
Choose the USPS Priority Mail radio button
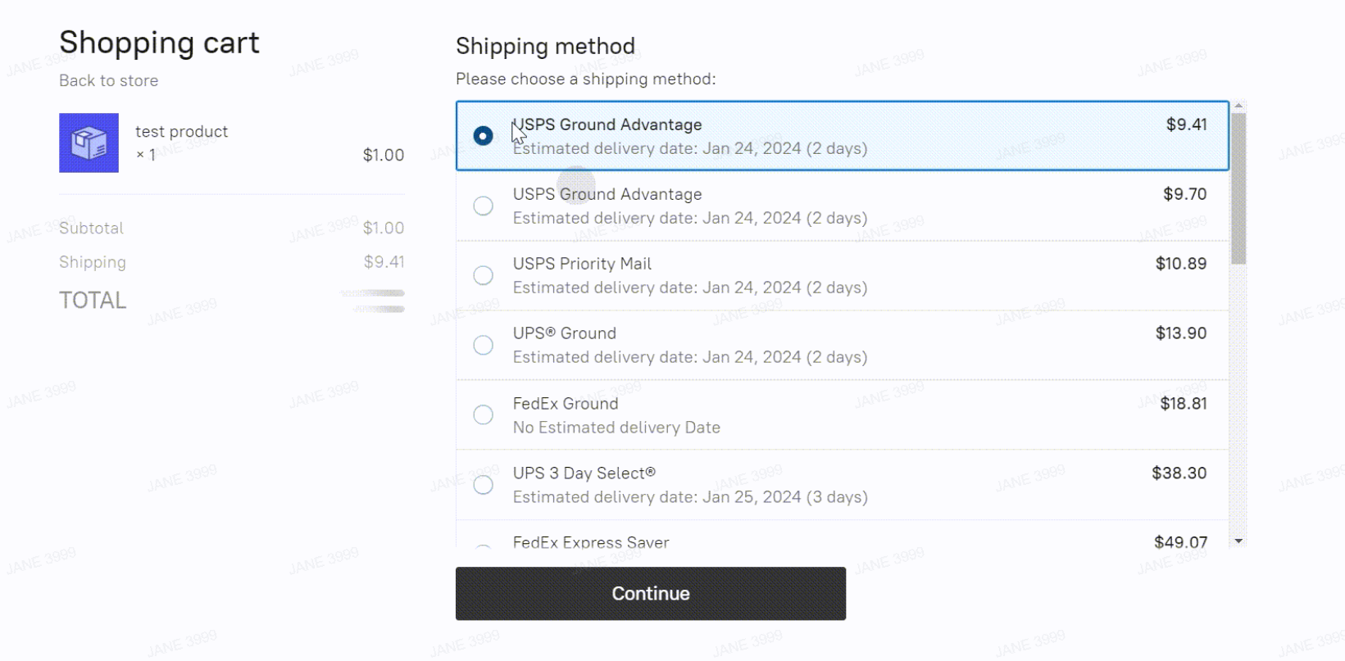tap(484, 275)
